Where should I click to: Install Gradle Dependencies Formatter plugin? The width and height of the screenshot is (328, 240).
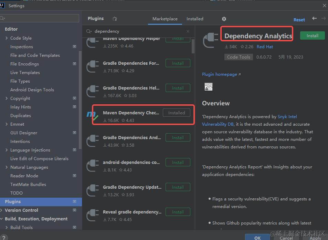point(178,63)
